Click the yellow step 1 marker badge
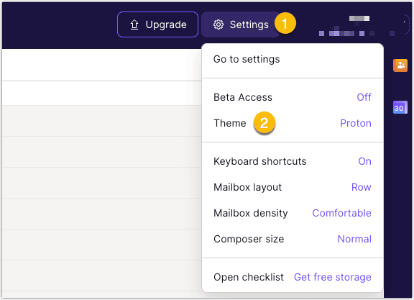Viewport: 414px width, 300px height. (x=285, y=23)
